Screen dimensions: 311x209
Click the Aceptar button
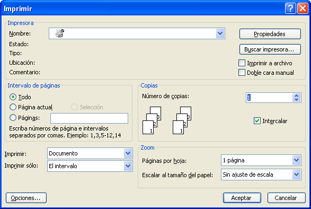coord(242,198)
